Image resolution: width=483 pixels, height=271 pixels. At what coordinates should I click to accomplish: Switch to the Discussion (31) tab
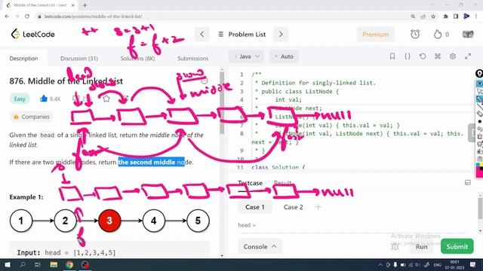tap(79, 59)
